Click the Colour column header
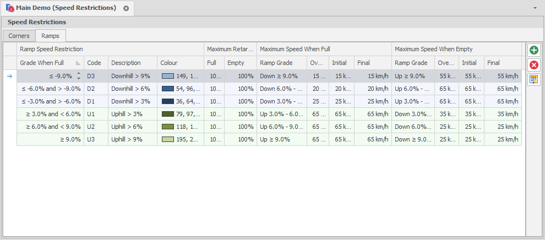The image size is (545, 240). click(x=169, y=63)
